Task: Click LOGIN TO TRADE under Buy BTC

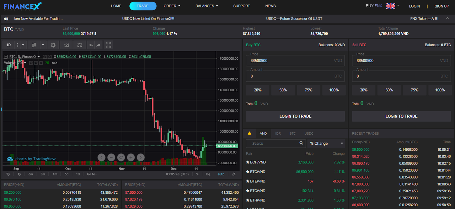Action: 295,116
